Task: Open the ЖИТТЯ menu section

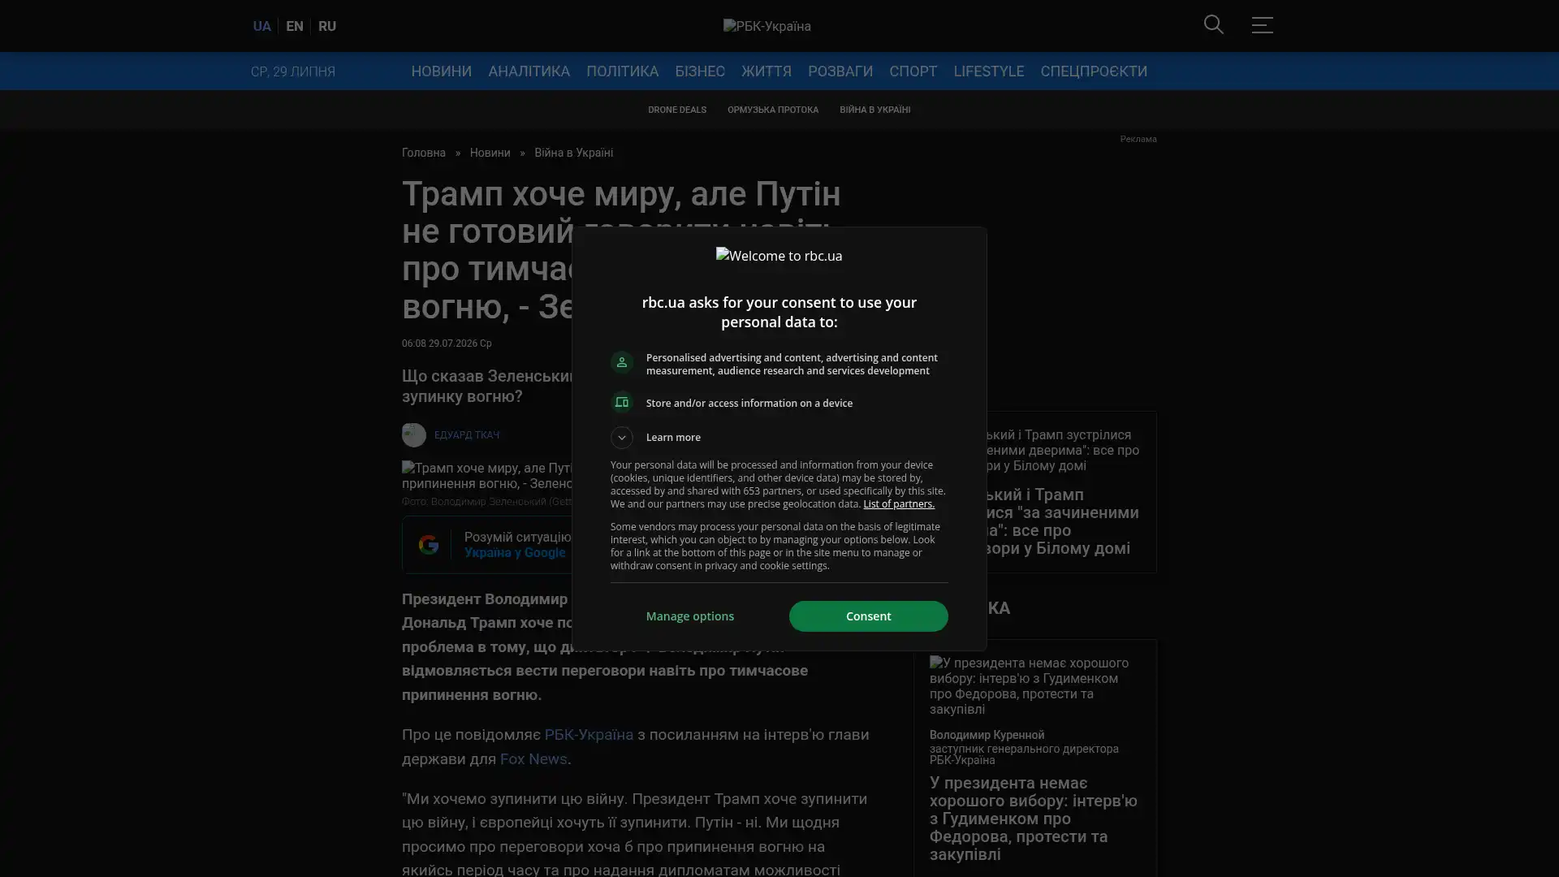Action: 766,71
